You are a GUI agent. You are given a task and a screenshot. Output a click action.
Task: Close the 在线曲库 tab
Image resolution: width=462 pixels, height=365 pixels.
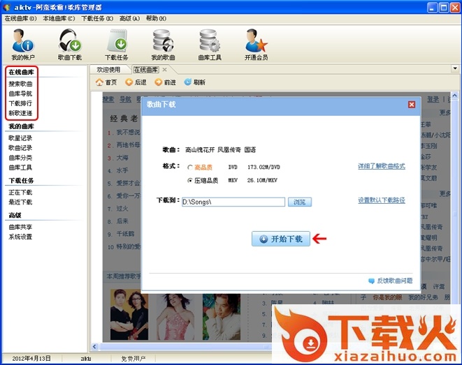165,70
